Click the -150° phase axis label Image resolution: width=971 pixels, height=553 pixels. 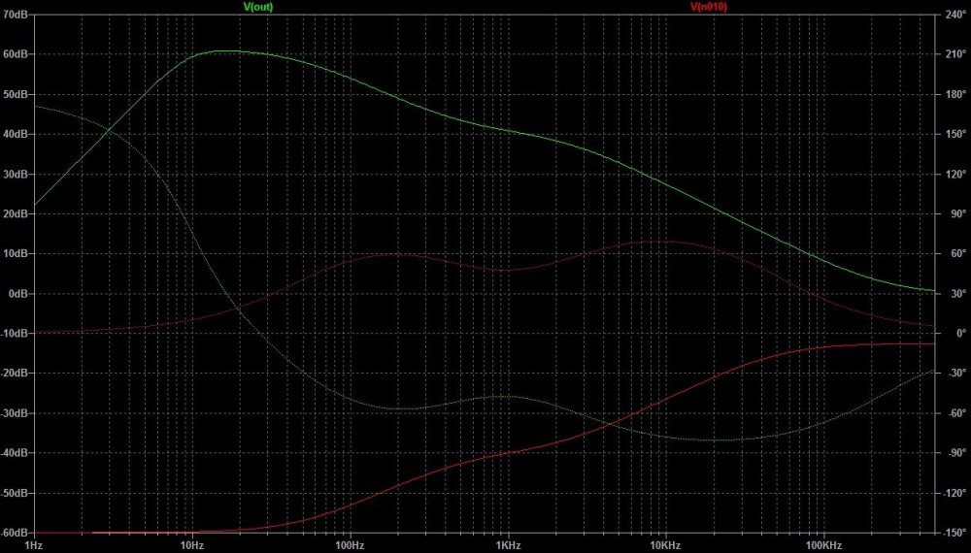tap(952, 533)
